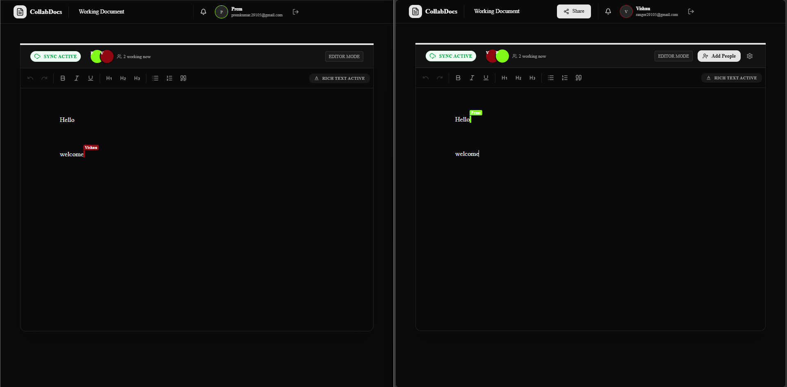Click EDITOR MODE in the left window
Image resolution: width=787 pixels, height=387 pixels.
[x=344, y=56]
